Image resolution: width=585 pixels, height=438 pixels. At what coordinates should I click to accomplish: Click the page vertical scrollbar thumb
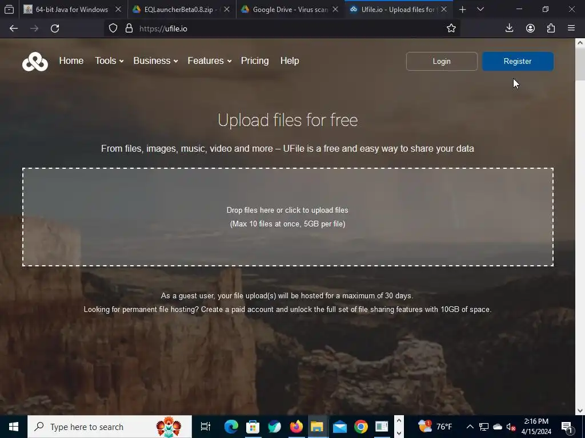click(x=580, y=64)
